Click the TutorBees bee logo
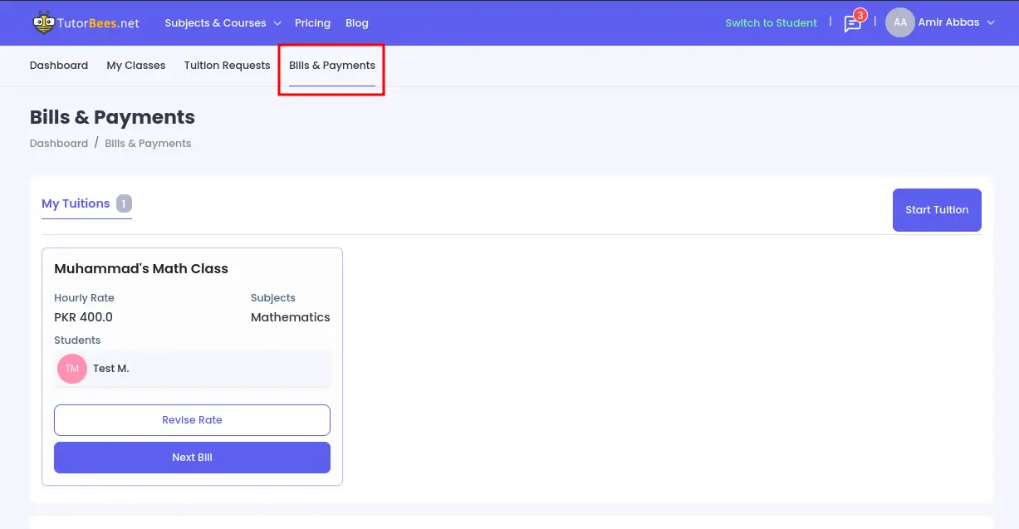Viewport: 1019px width, 529px height. (43, 22)
